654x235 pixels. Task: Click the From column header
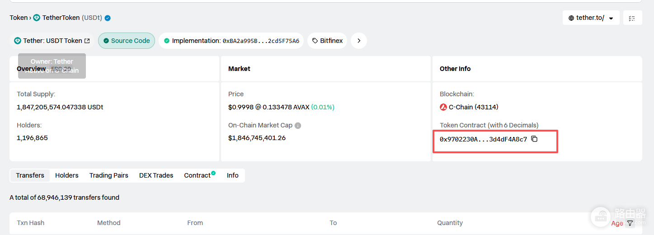coord(195,223)
